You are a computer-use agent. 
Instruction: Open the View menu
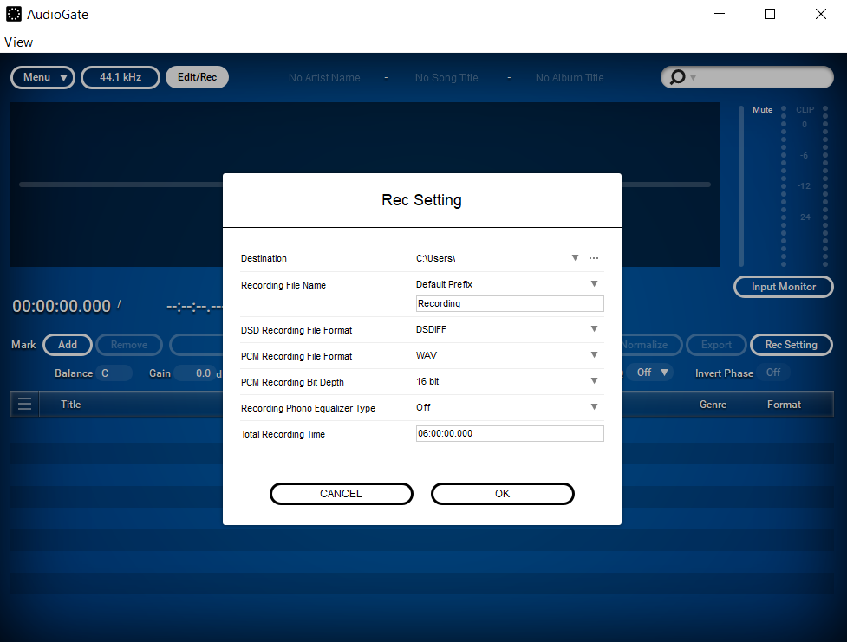pyautogui.click(x=18, y=42)
